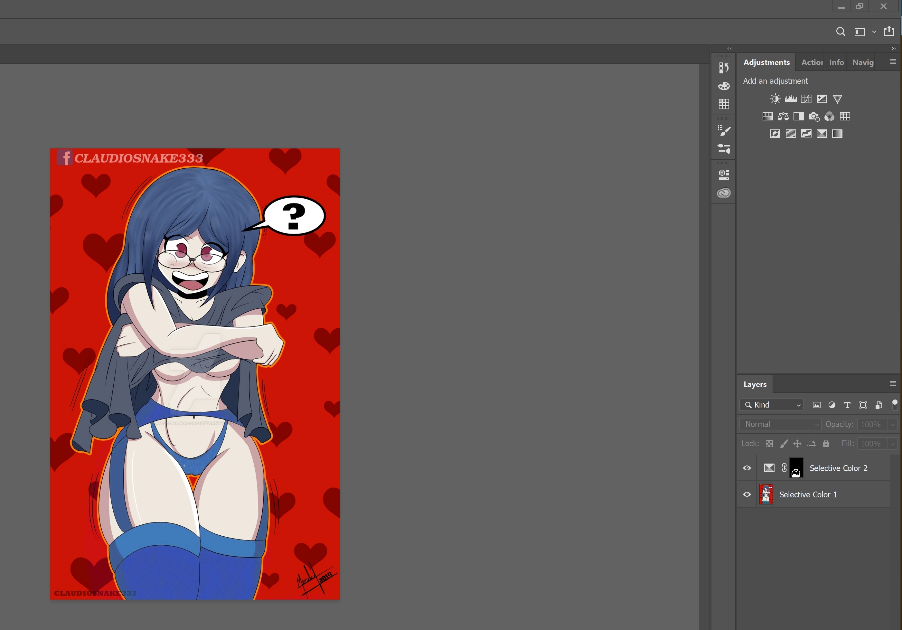Click the Share button in top bar

click(x=889, y=32)
